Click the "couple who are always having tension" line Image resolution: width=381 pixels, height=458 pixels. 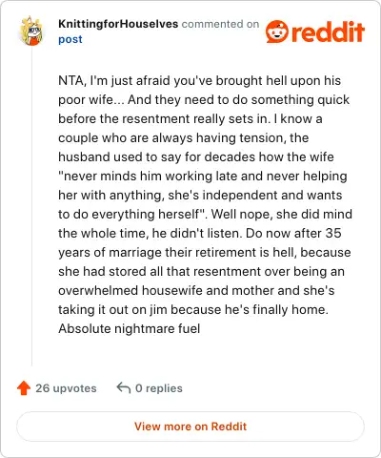click(x=183, y=137)
